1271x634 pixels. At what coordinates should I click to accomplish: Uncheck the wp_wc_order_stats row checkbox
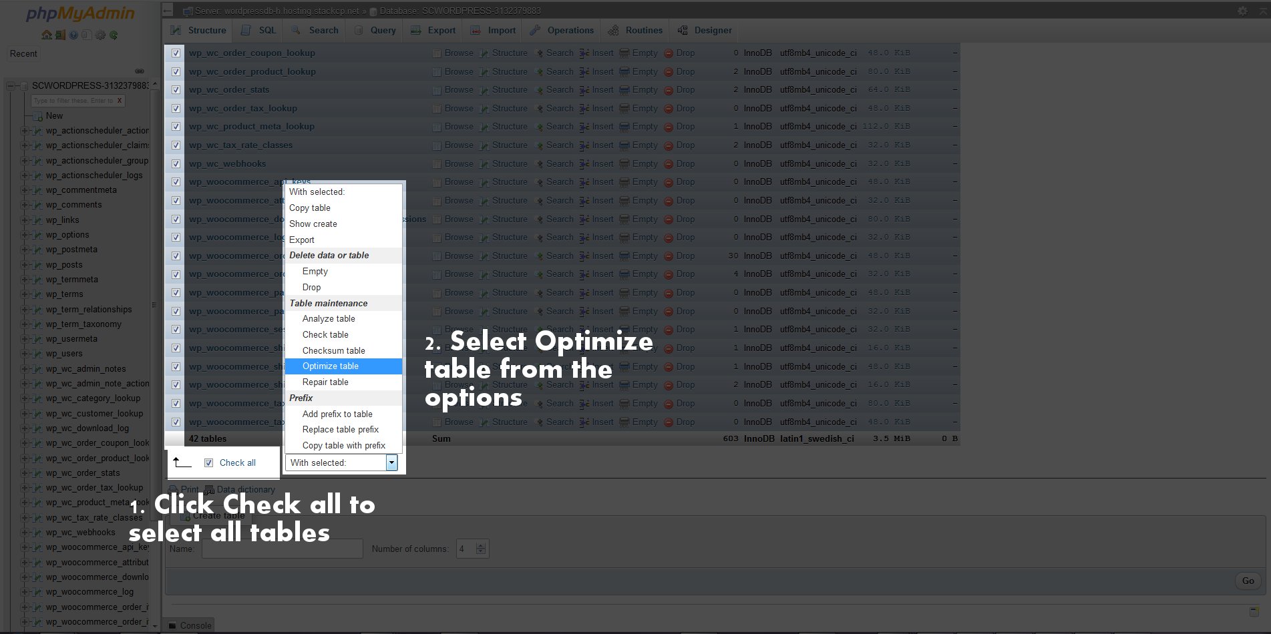click(176, 90)
